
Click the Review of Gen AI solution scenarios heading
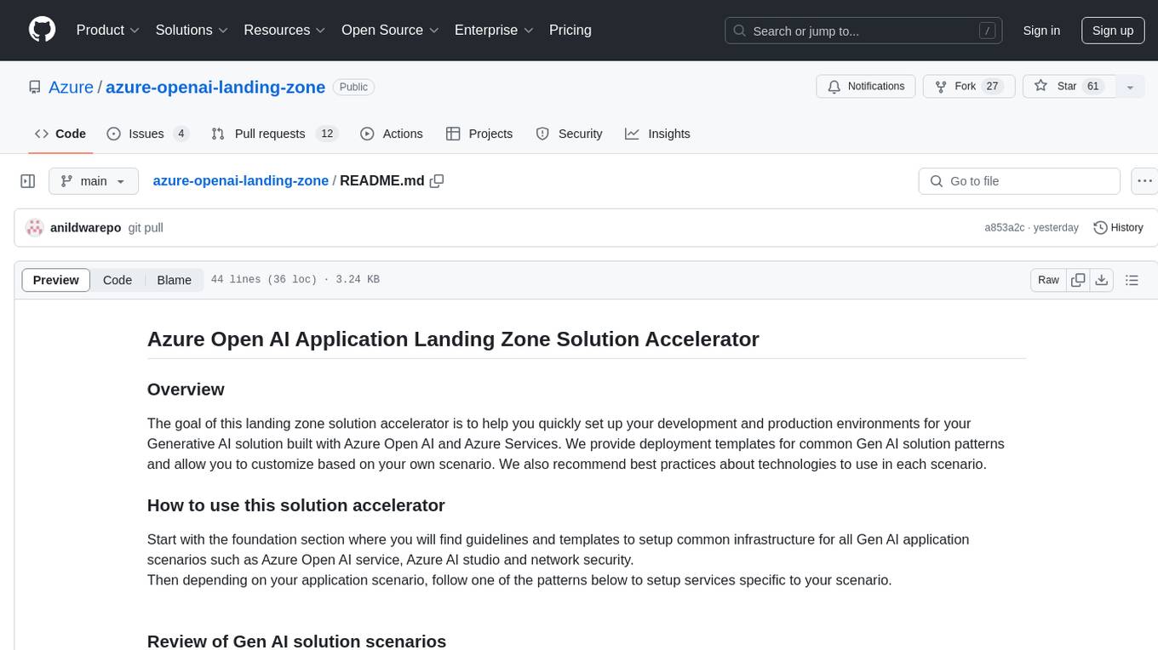tap(296, 641)
